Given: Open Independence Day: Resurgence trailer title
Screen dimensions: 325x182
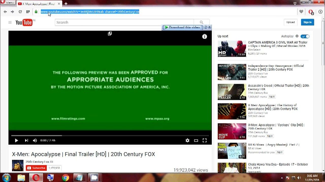Looking at the screenshot, I should point(276,68).
